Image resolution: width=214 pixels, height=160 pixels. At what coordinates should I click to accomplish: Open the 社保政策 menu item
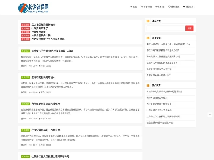click(x=174, y=7)
